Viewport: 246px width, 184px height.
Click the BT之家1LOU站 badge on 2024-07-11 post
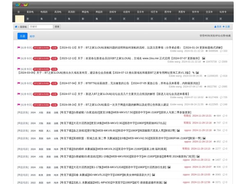[x=41, y=94]
